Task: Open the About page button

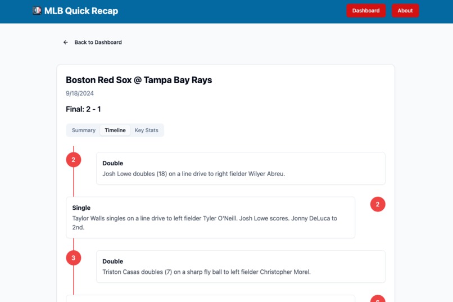Action: 405,11
